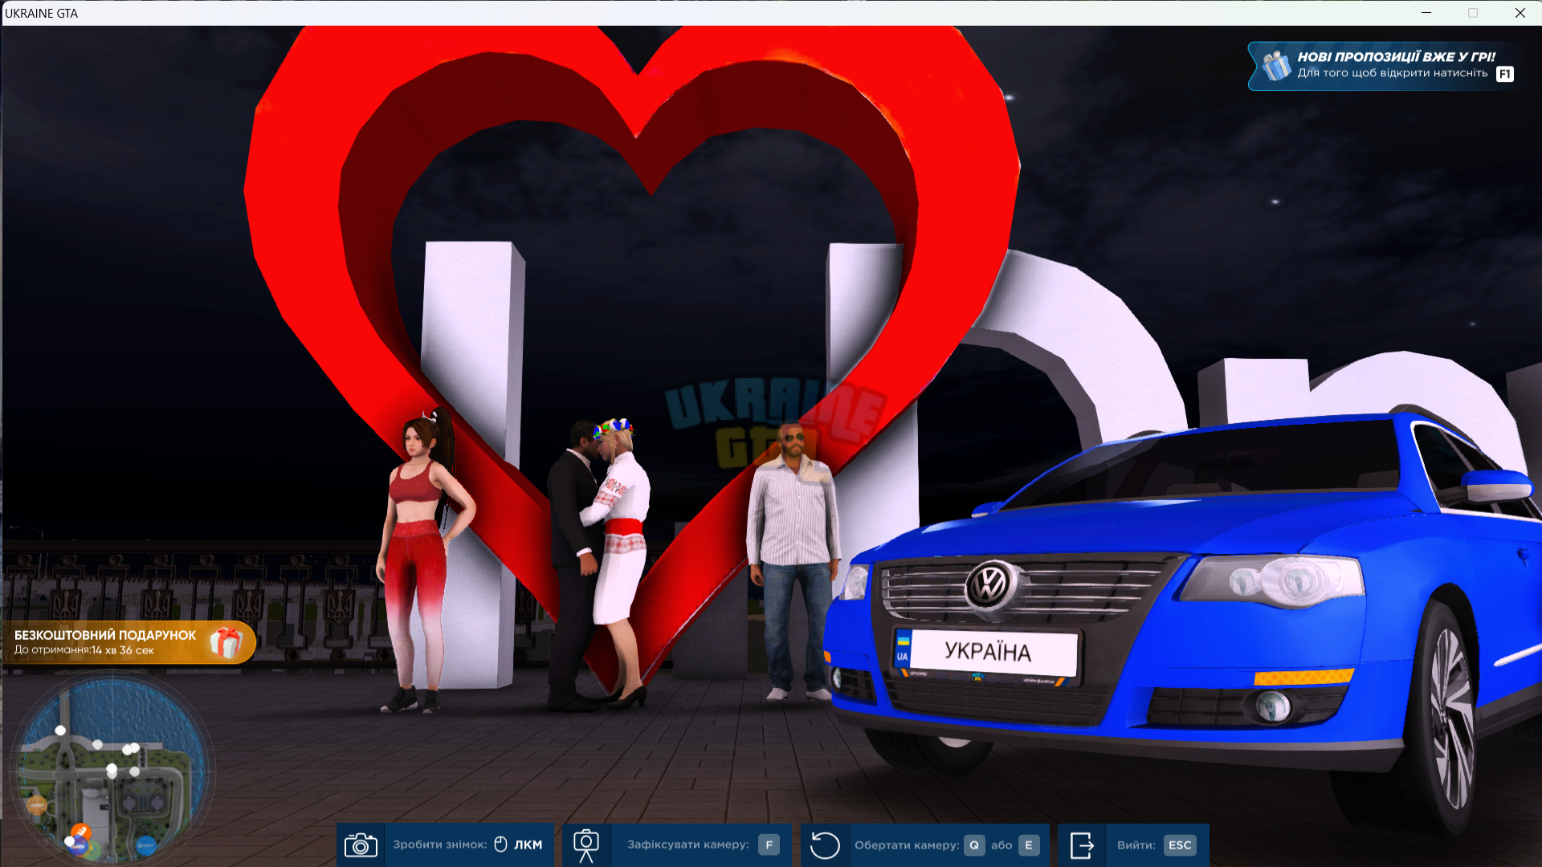
Task: Click the E rotate key badge
Action: [1029, 845]
